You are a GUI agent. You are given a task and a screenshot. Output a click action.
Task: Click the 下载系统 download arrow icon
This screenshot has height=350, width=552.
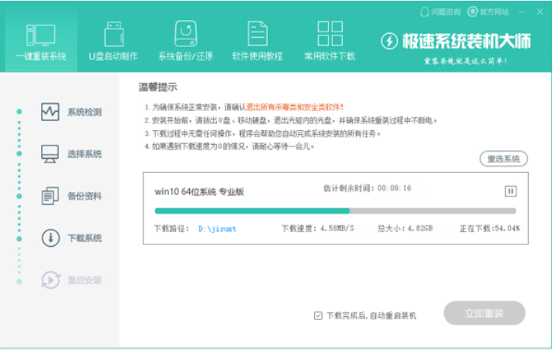click(x=50, y=237)
